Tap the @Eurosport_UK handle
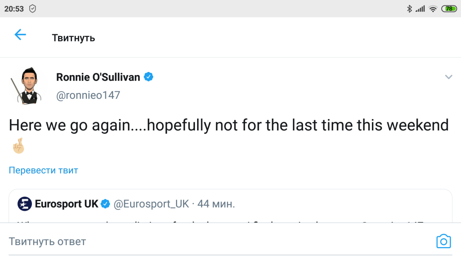Image resolution: width=461 pixels, height=259 pixels. click(x=151, y=204)
